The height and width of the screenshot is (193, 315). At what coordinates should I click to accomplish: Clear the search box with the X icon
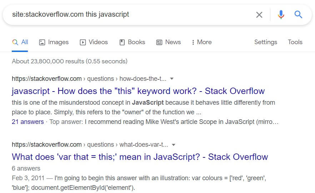click(x=259, y=15)
